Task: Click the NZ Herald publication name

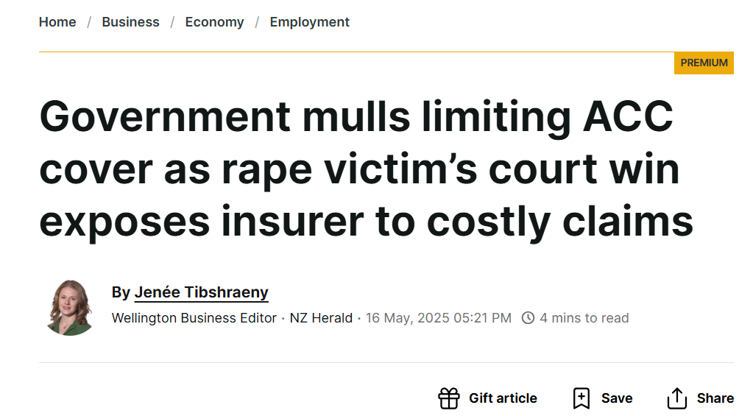Action: point(321,318)
